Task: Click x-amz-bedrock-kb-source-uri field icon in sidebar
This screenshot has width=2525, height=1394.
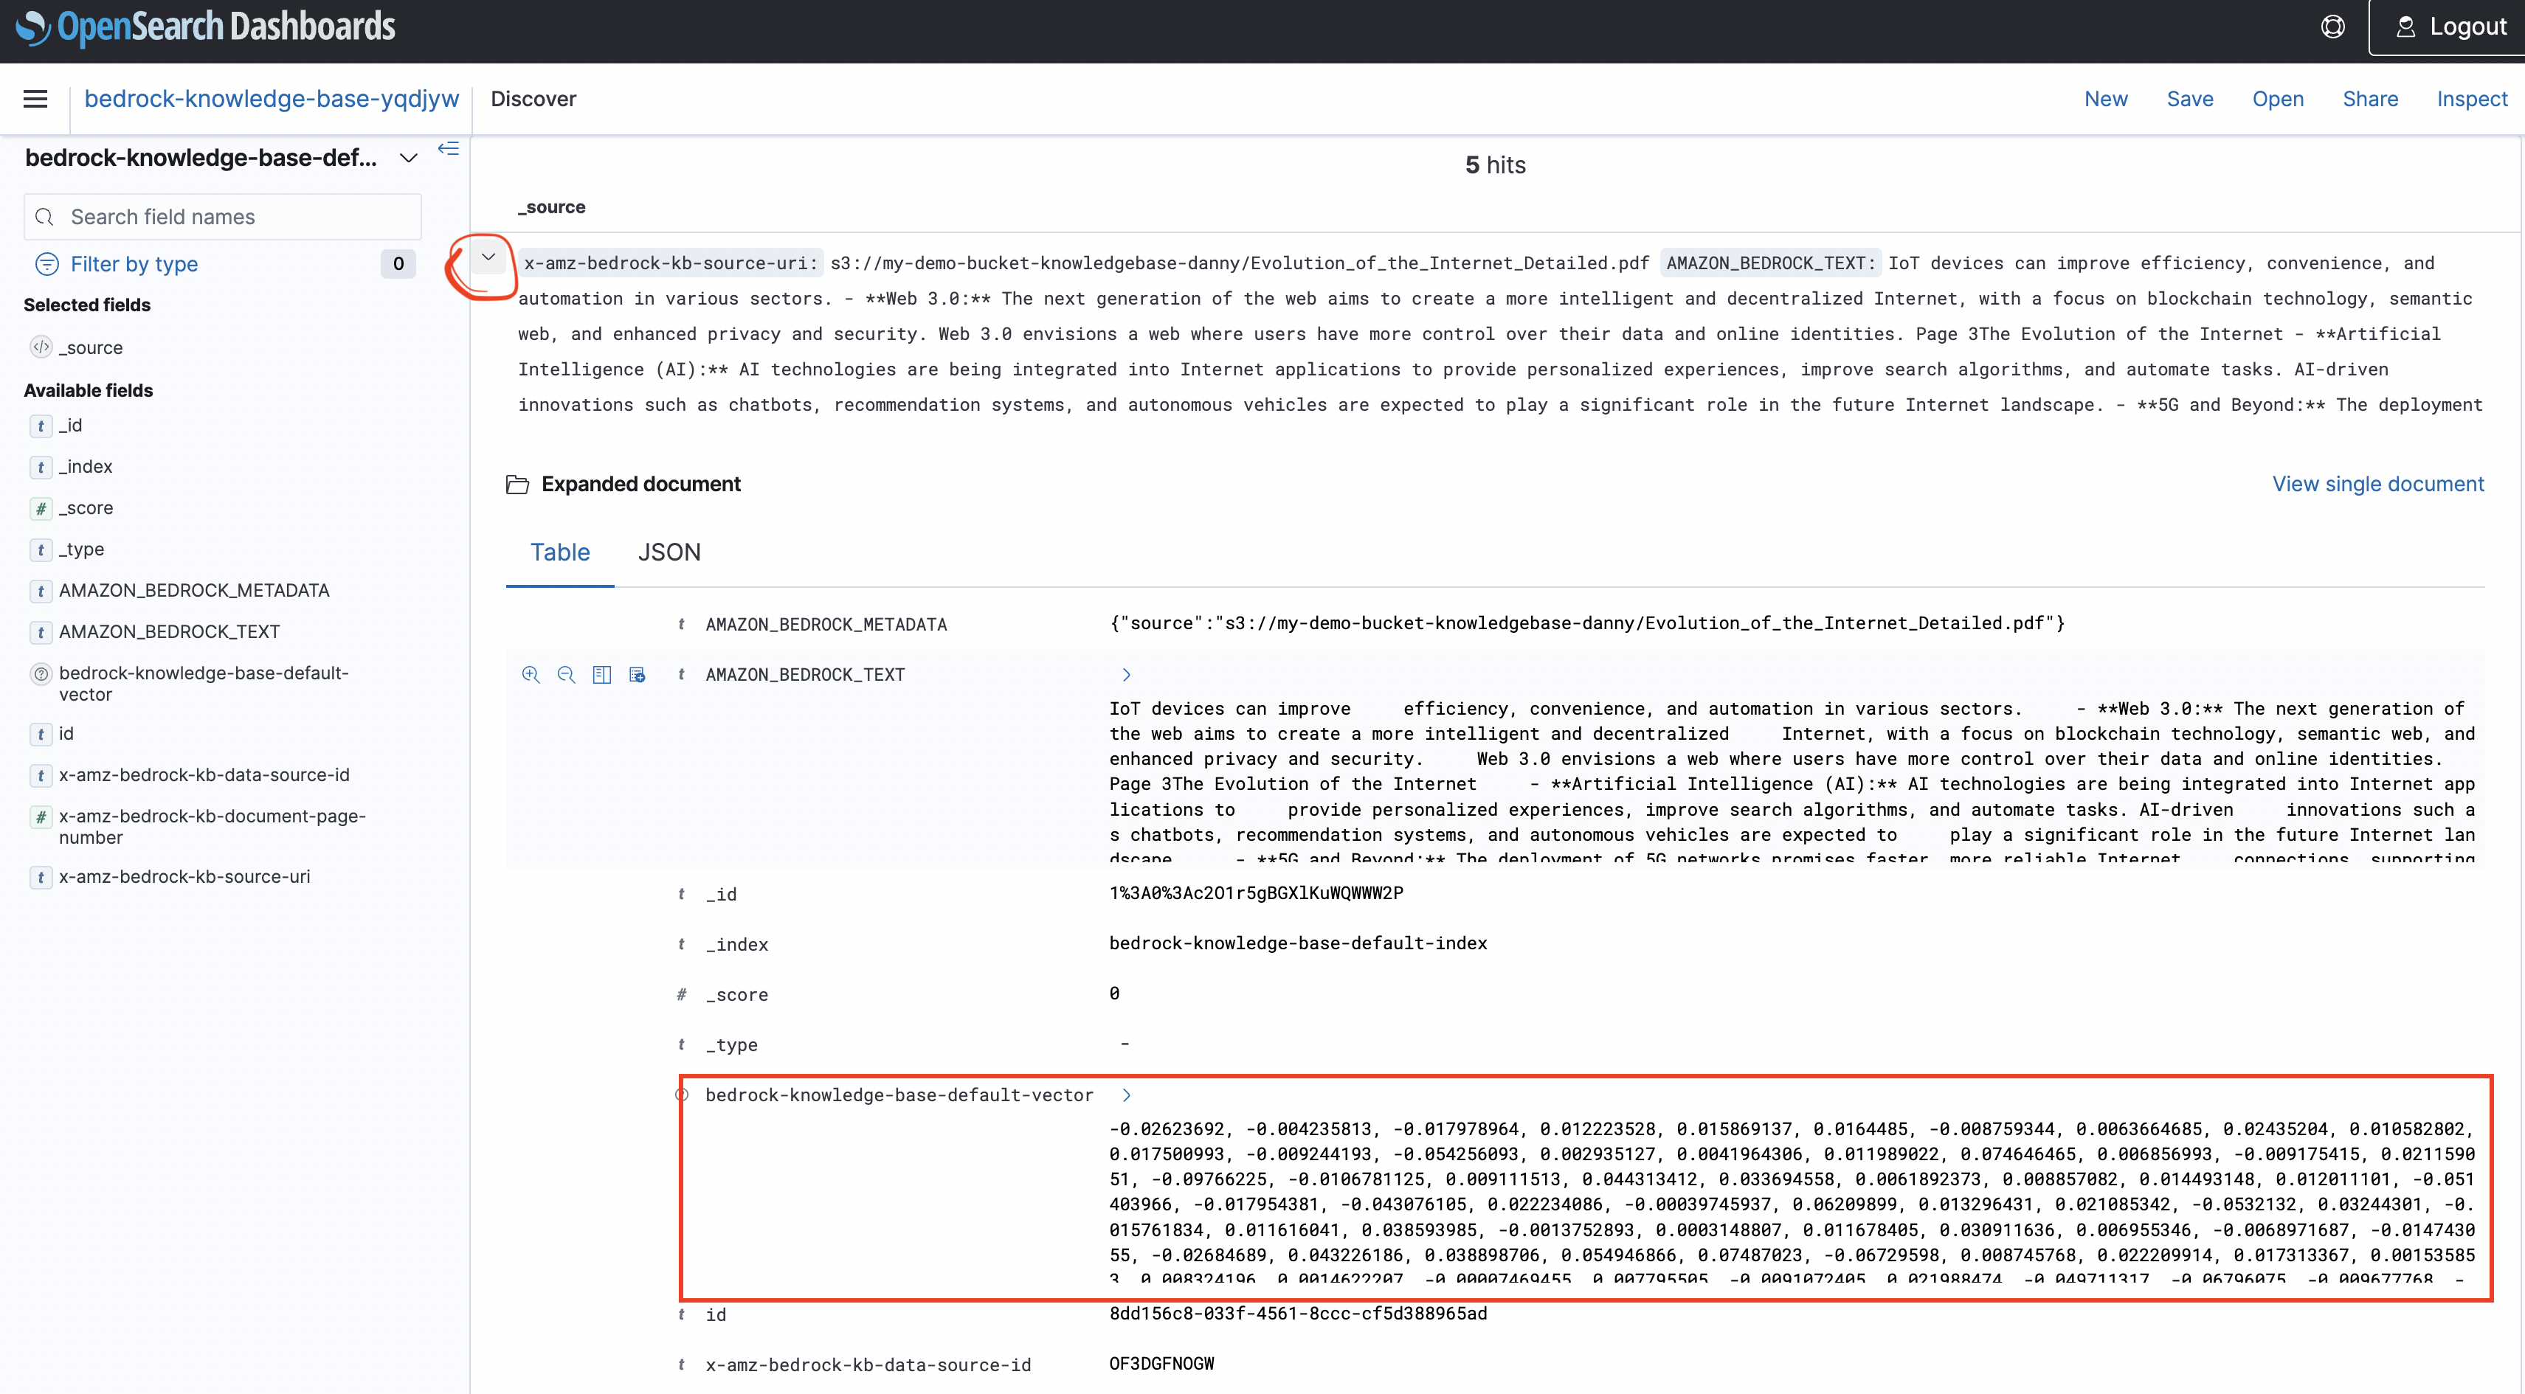Action: pyautogui.click(x=40, y=877)
